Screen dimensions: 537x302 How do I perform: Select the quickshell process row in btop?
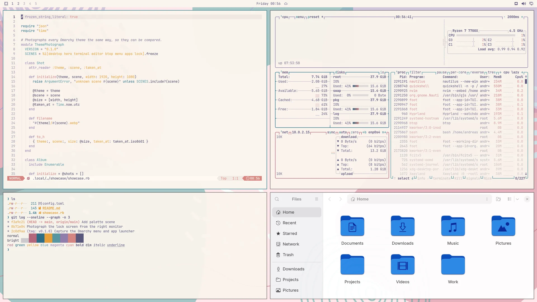click(x=458, y=86)
